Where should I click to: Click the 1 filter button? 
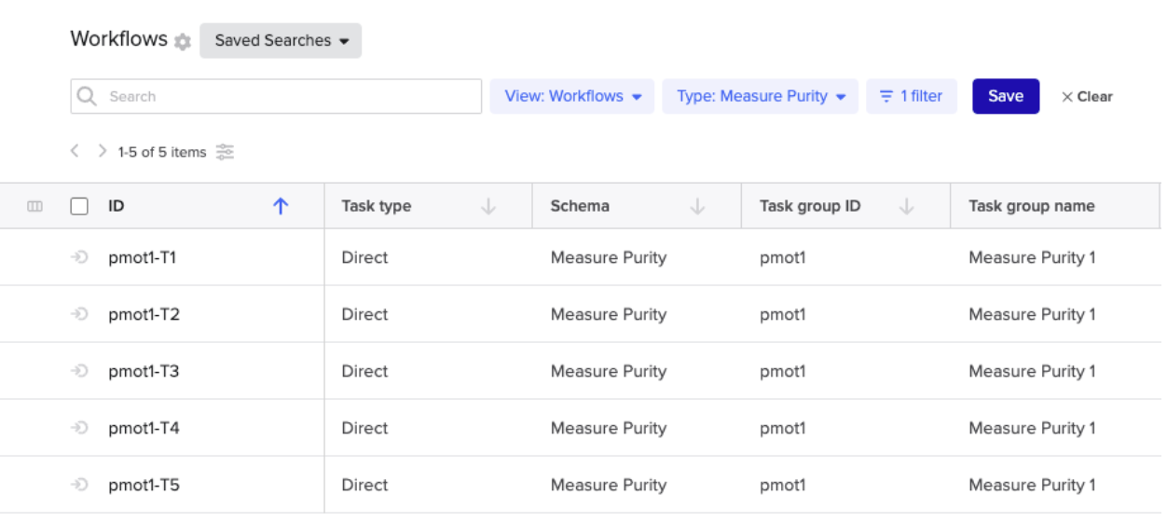(x=912, y=96)
